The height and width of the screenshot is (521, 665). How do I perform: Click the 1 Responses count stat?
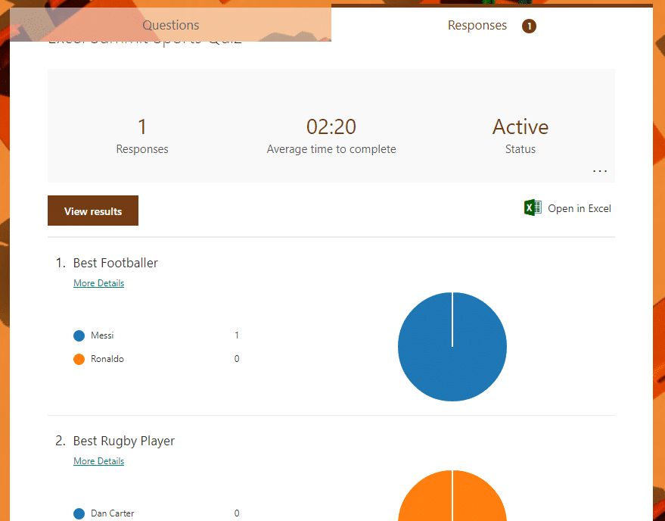(x=142, y=126)
